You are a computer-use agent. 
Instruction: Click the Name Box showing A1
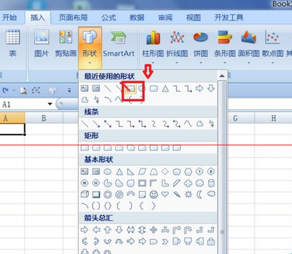[24, 104]
